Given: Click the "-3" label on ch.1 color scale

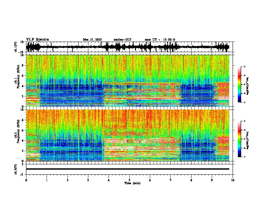Looking at the screenshot, I should pyautogui.click(x=244, y=66).
